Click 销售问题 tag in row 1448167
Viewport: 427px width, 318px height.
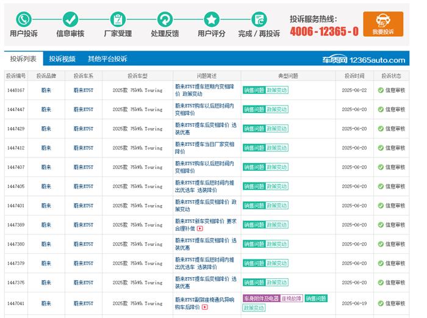(254, 90)
